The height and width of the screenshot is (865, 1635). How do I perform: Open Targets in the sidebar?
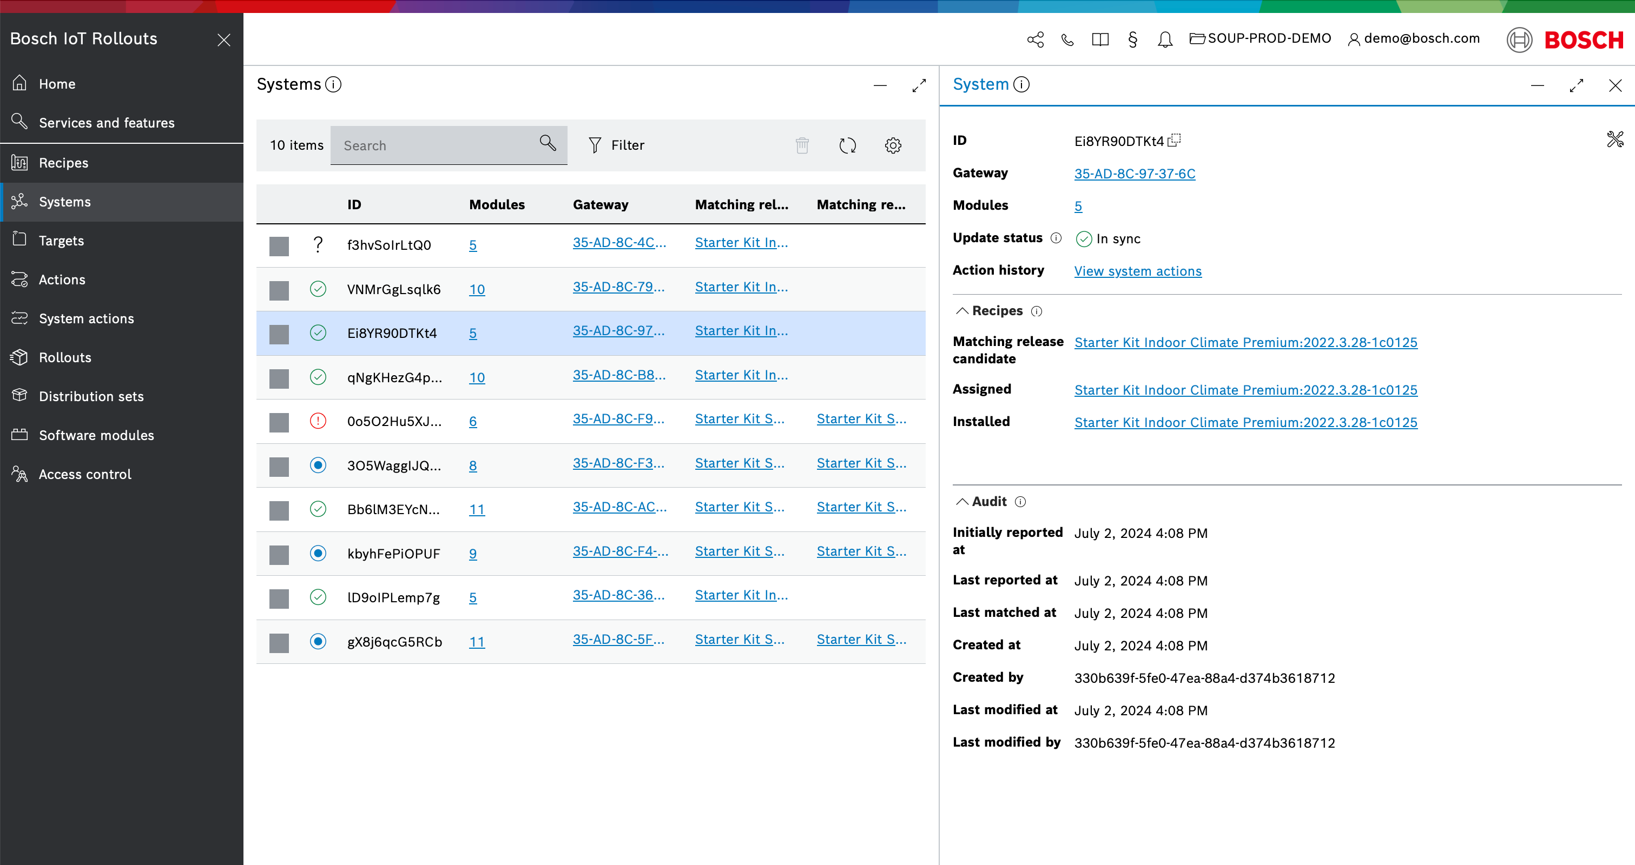point(122,241)
